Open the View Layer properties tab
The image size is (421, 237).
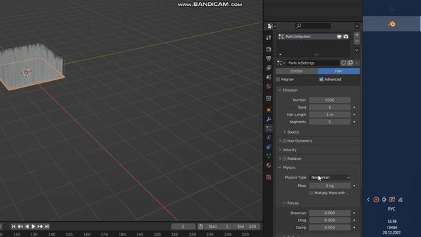click(269, 68)
